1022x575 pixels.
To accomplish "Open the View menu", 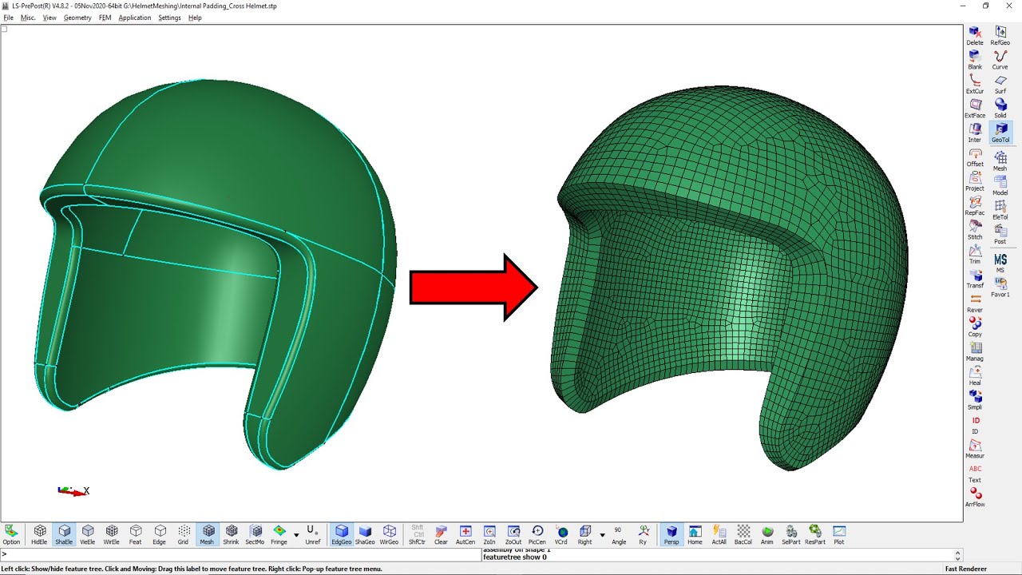I will (50, 18).
